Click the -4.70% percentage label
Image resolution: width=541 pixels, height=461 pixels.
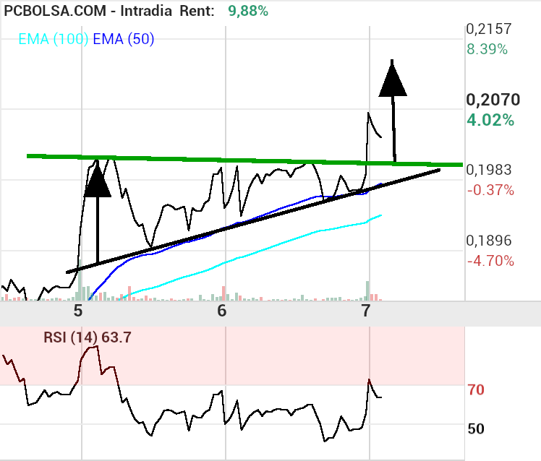490,261
